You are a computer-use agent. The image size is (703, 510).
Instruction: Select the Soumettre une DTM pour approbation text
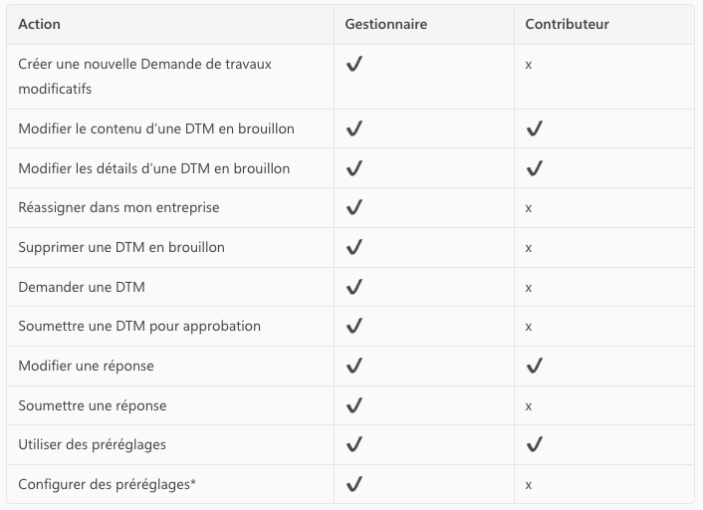click(139, 326)
